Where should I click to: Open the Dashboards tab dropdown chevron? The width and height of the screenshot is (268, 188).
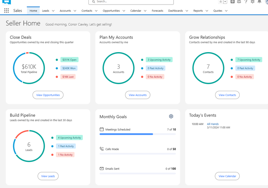(x=187, y=11)
